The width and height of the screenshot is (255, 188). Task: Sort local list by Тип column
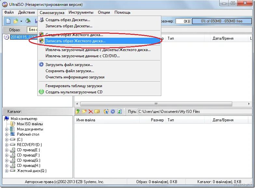coord(185,120)
